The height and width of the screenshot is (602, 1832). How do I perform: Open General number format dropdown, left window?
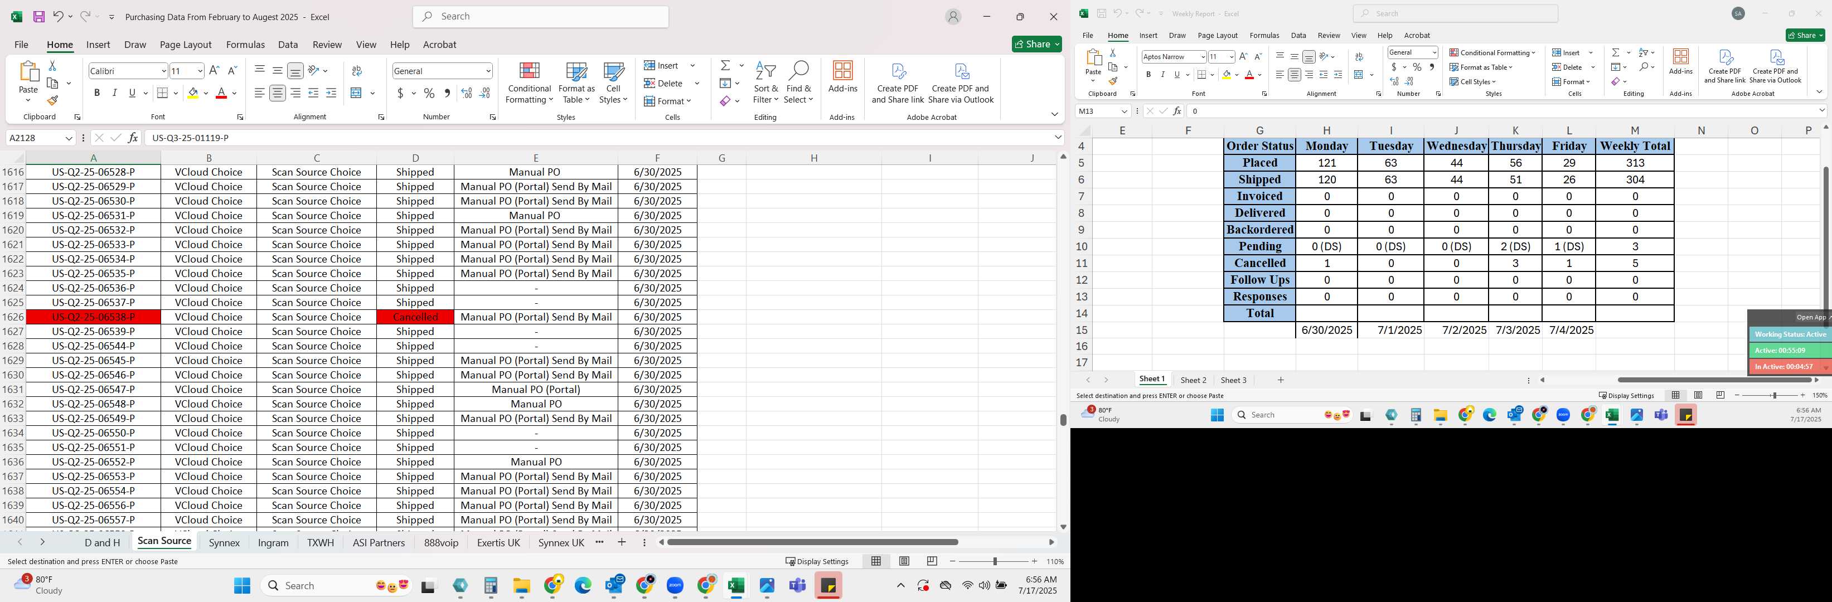click(x=488, y=70)
